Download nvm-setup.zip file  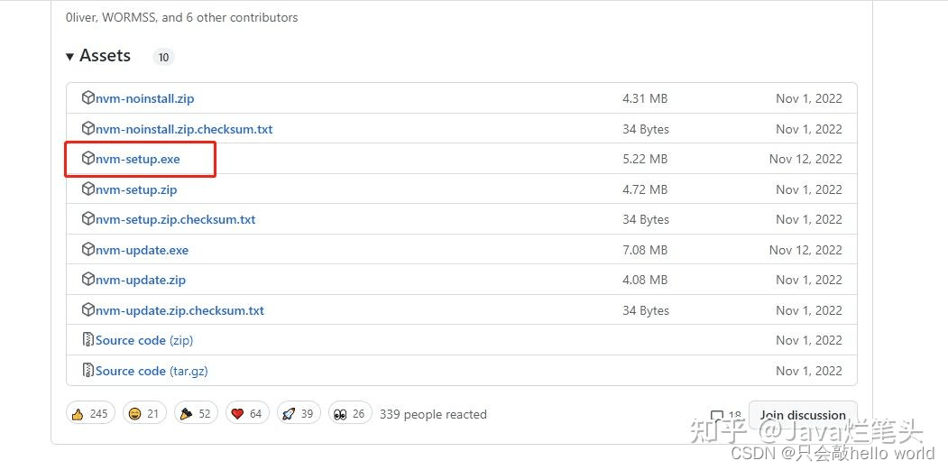[x=136, y=189]
